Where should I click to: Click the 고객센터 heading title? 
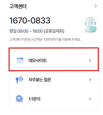[x=18, y=6]
